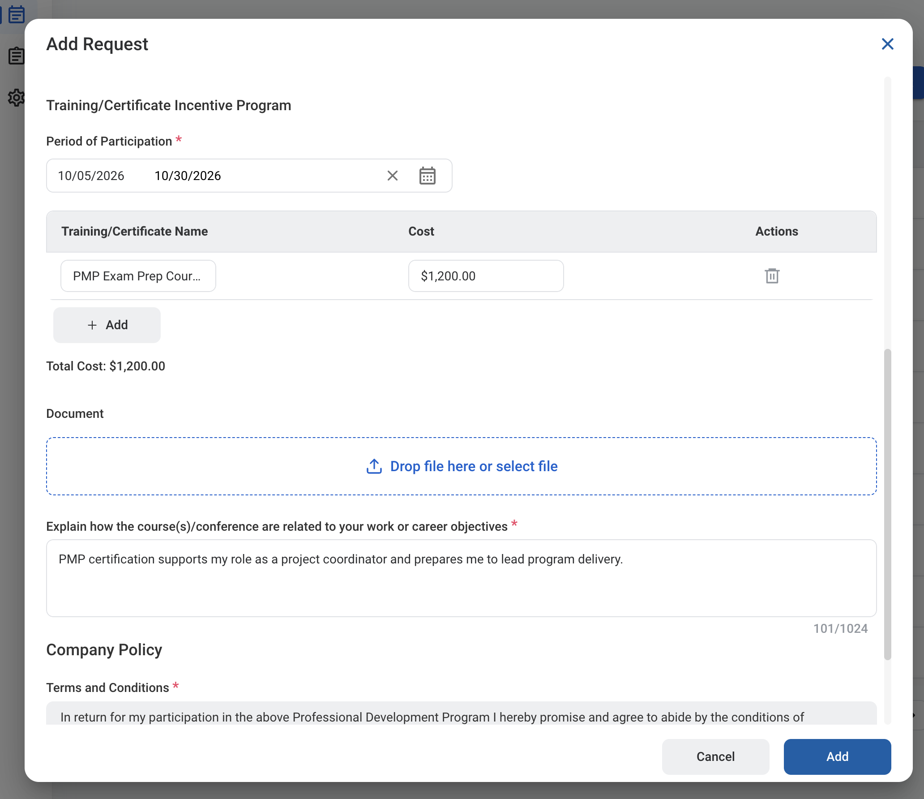Edit the PMP Exam Prep Course name field
The width and height of the screenshot is (924, 799).
click(x=138, y=276)
